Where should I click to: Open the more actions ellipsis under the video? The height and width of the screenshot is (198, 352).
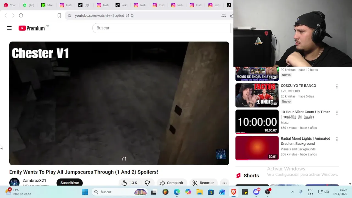point(224,183)
